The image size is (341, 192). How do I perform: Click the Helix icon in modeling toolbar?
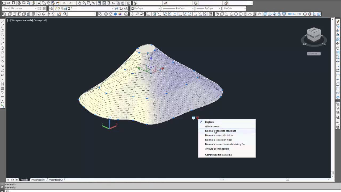(x=255, y=14)
